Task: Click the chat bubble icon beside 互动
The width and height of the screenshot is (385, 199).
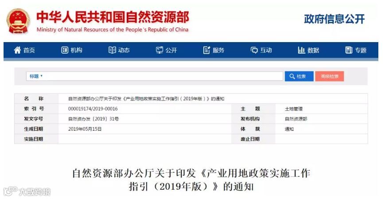Action: (x=254, y=50)
